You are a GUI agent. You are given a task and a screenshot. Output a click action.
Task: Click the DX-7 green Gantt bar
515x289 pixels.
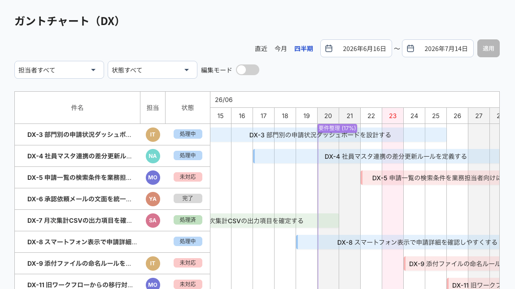275,221
